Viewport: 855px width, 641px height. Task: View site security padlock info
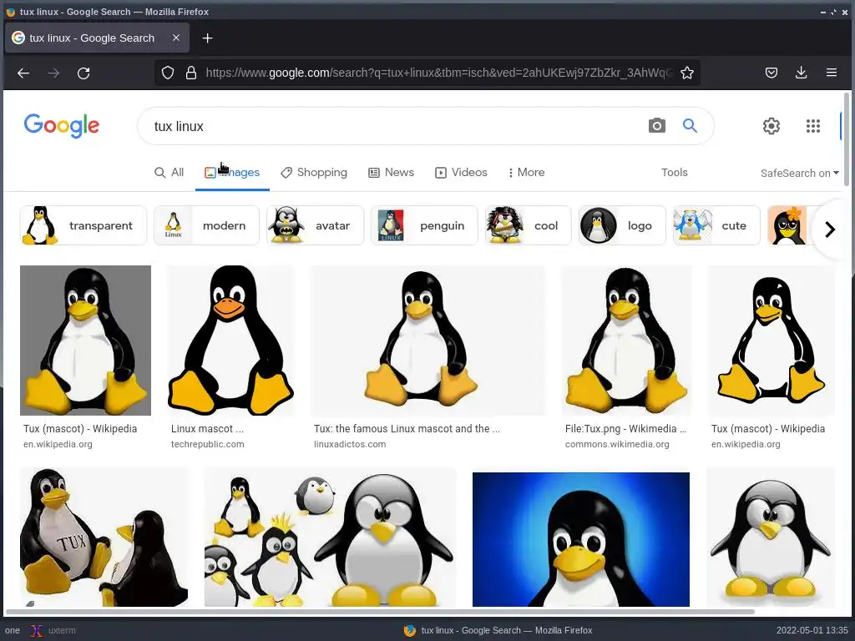point(191,73)
